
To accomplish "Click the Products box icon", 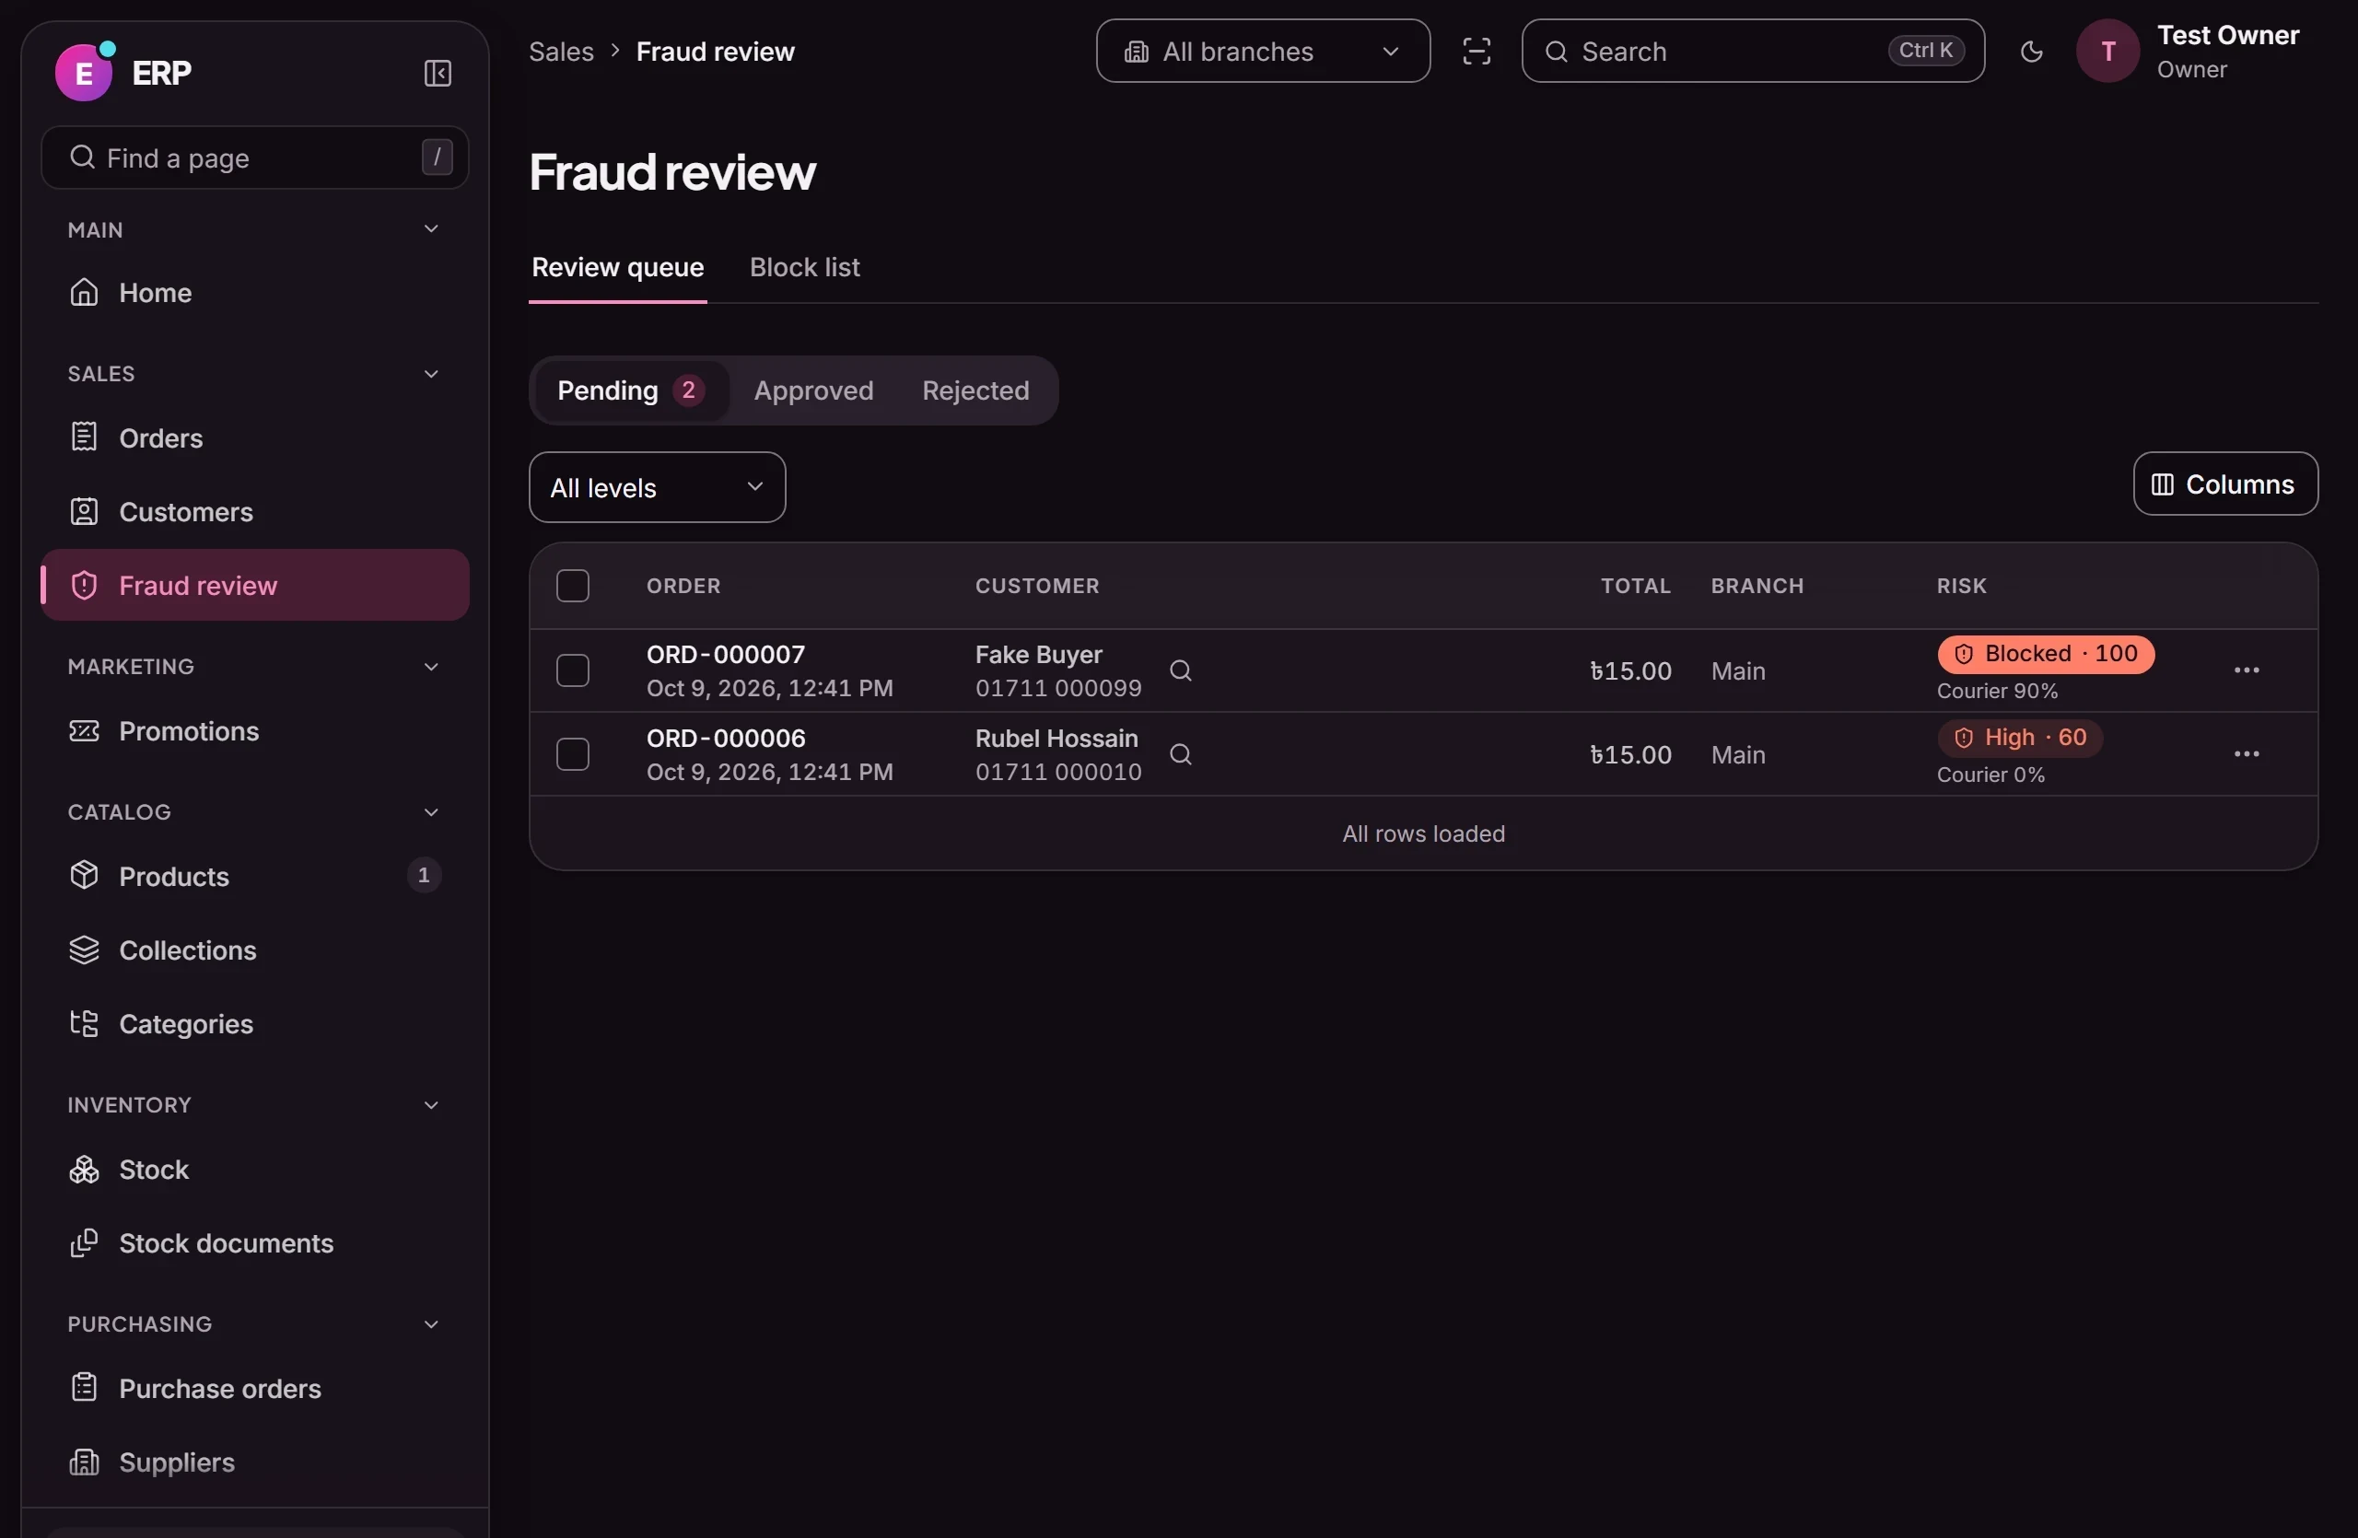I will [84, 876].
